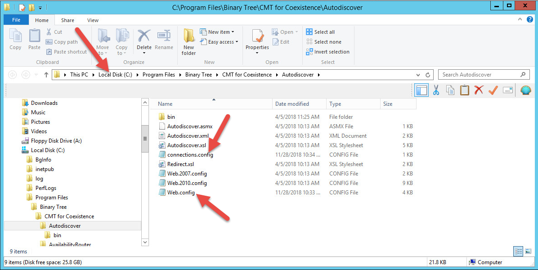538x270 pixels.
Task: Select the bin folder in file list
Action: click(171, 117)
